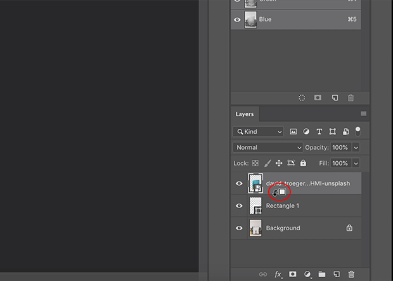The image size is (393, 281).
Task: Lock all padlock icon
Action: [303, 163]
